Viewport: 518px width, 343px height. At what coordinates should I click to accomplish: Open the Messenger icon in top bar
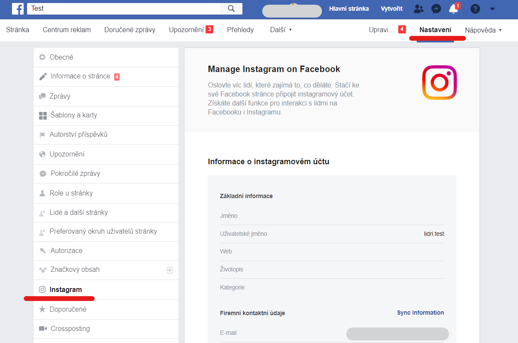[436, 9]
